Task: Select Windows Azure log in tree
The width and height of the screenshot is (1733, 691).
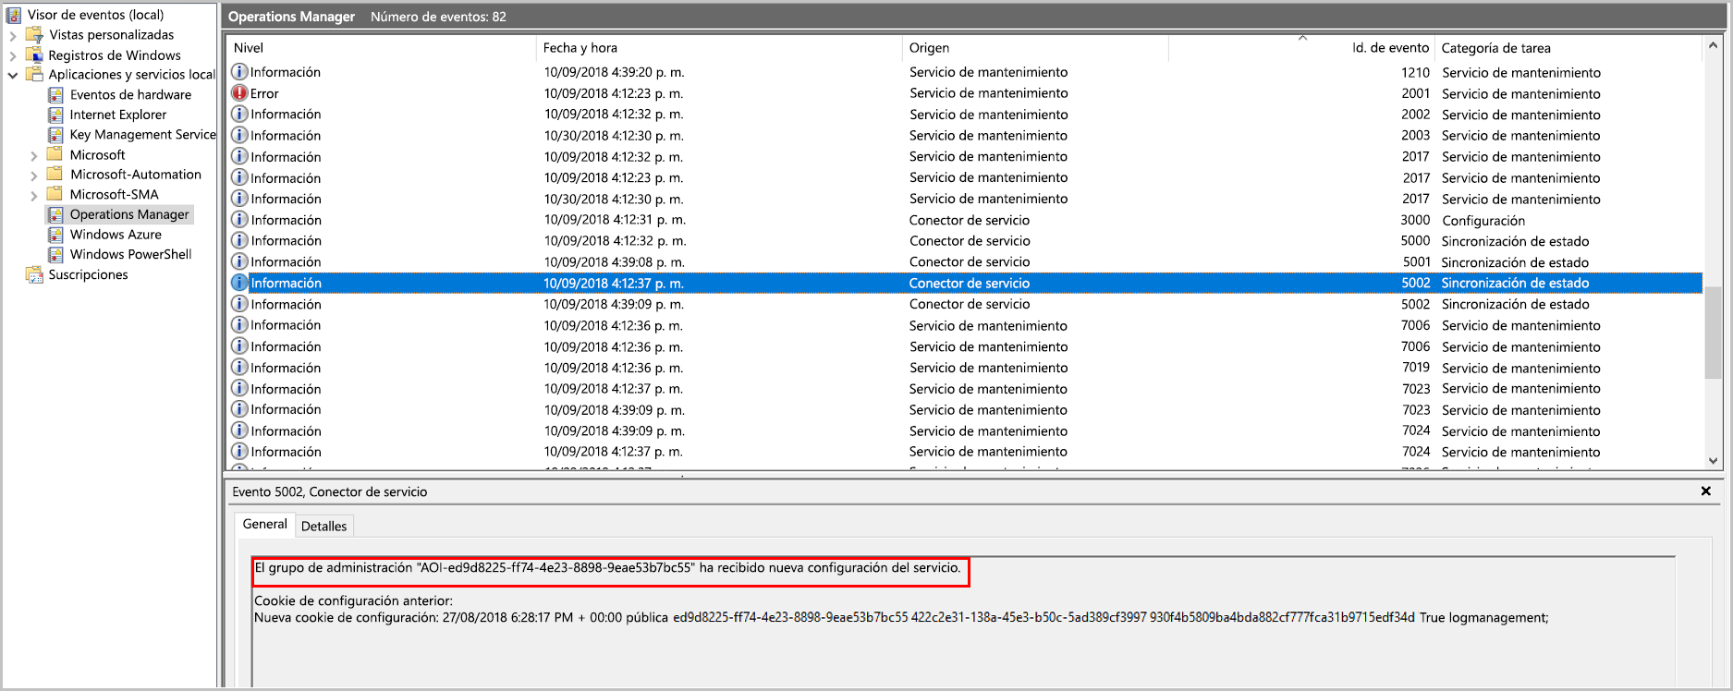Action: click(116, 235)
